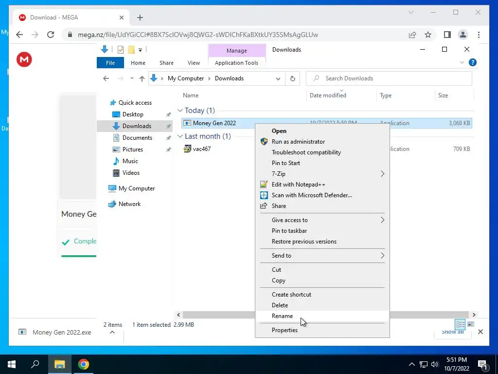Screen dimensions: 498x374
Task: Open the Chrome three-dot menu
Action: coord(479,35)
